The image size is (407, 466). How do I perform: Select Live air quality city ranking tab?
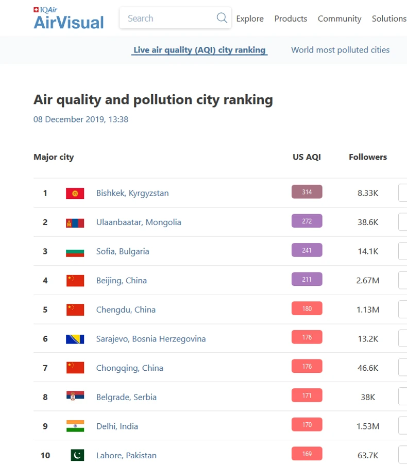click(x=199, y=50)
